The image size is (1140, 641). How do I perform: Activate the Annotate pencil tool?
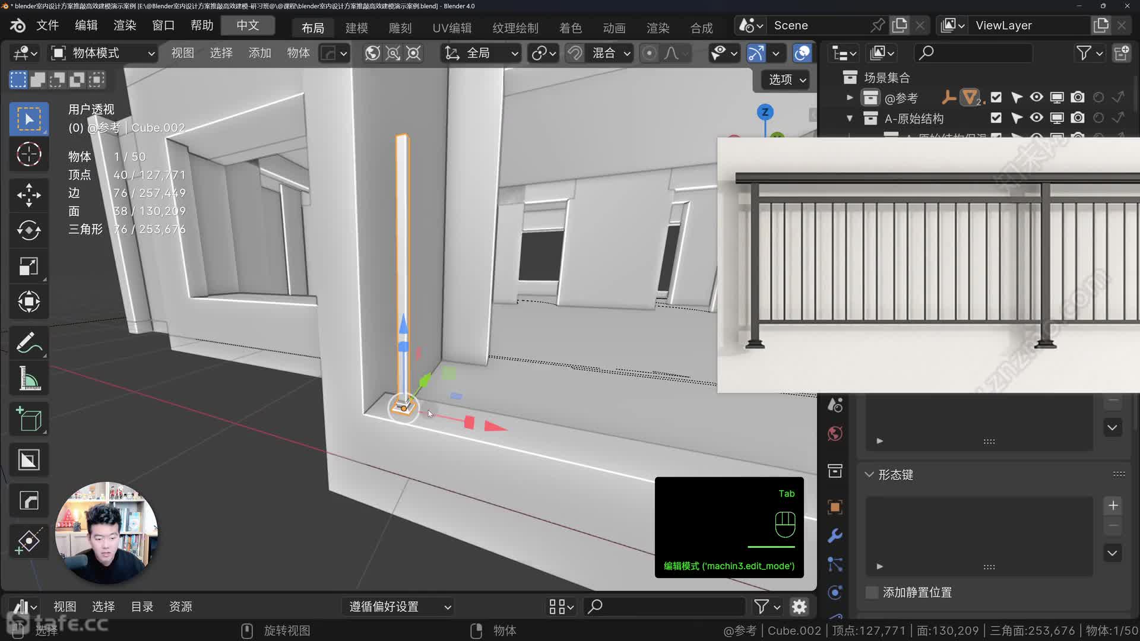coord(28,342)
